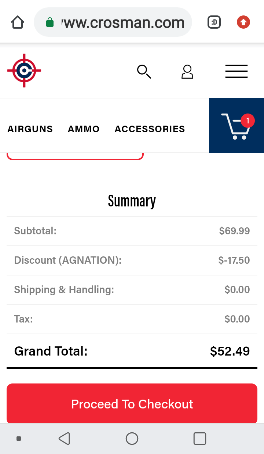The width and height of the screenshot is (264, 454).
Task: Open the site search magnifier
Action: pyautogui.click(x=144, y=72)
